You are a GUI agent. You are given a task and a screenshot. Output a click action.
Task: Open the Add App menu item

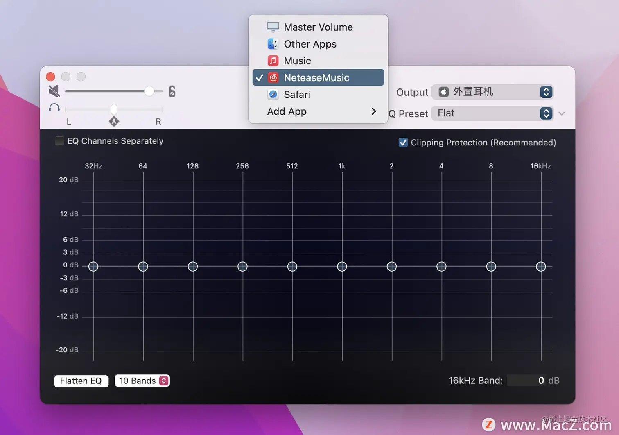coord(318,111)
